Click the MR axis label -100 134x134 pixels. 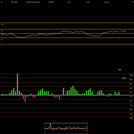click(x=131, y=118)
